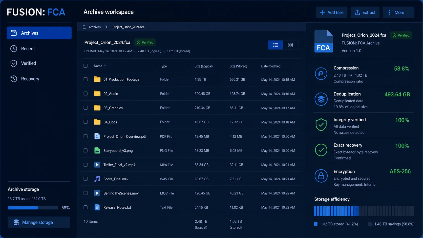Click the Archives box icon in sidebar
The width and height of the screenshot is (423, 238).
coord(14,33)
